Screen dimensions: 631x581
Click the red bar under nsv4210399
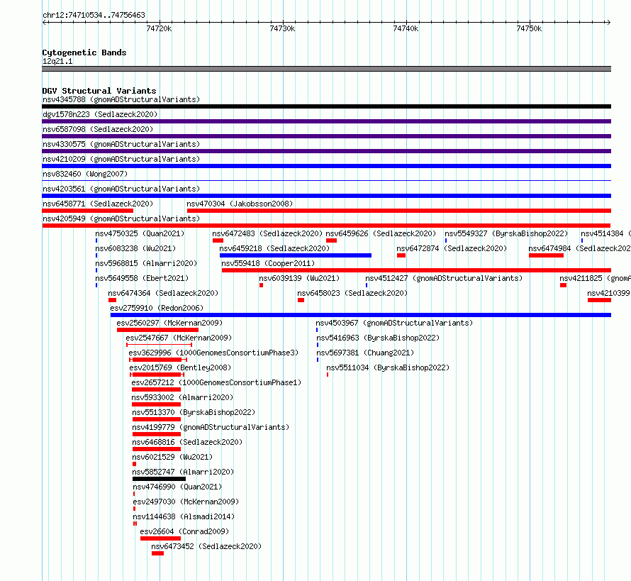click(599, 300)
